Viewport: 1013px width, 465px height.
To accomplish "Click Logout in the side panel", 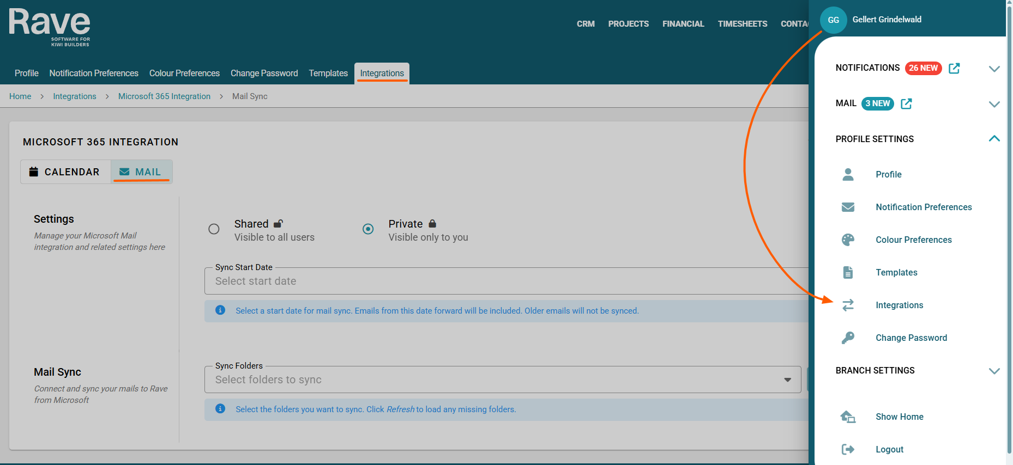I will pyautogui.click(x=890, y=449).
